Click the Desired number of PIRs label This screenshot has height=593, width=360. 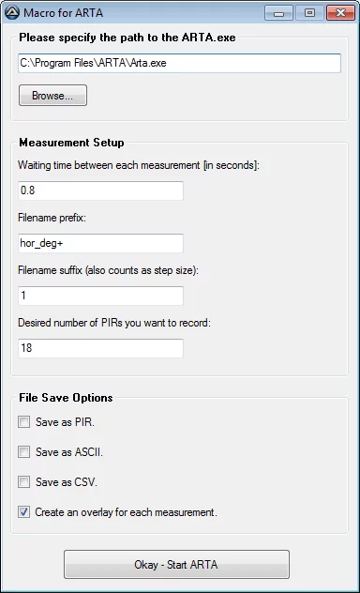[x=114, y=323]
